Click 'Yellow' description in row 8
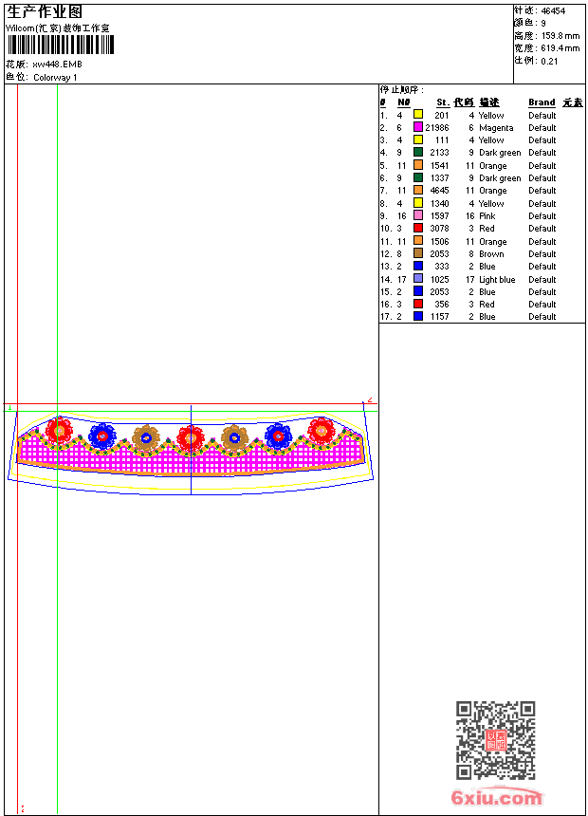The width and height of the screenshot is (588, 816). point(491,203)
